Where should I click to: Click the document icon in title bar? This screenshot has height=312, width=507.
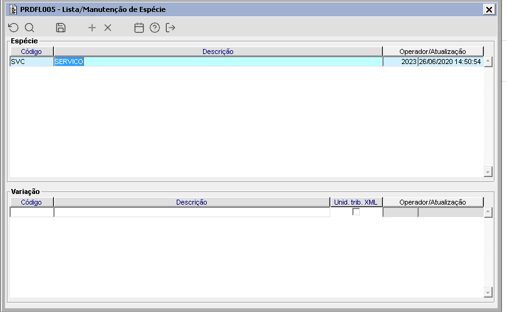(x=13, y=9)
